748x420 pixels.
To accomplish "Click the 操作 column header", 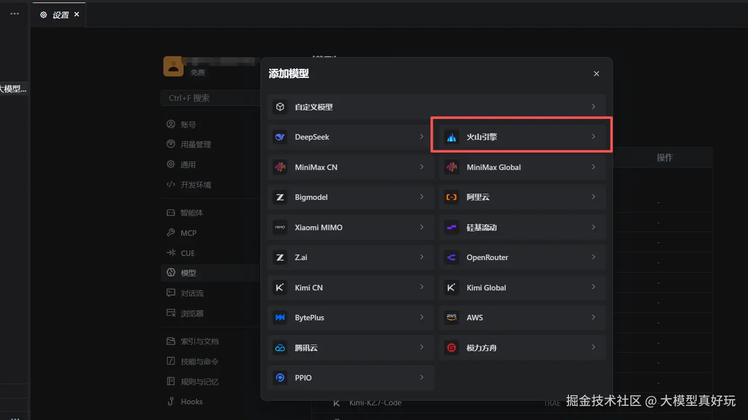I will pyautogui.click(x=665, y=157).
